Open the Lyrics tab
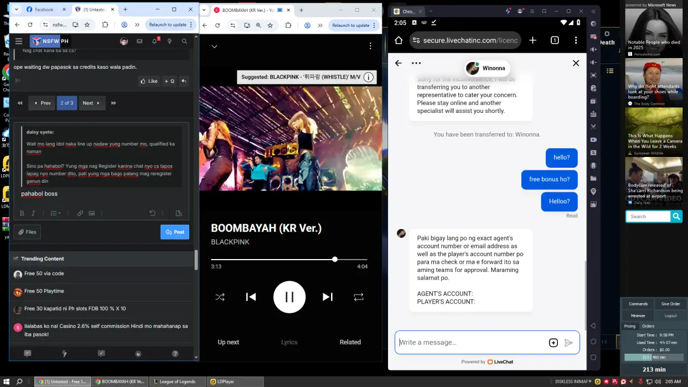Screen dimensions: 688x387 coord(289,342)
